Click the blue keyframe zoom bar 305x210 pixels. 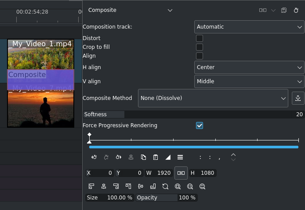click(x=194, y=147)
